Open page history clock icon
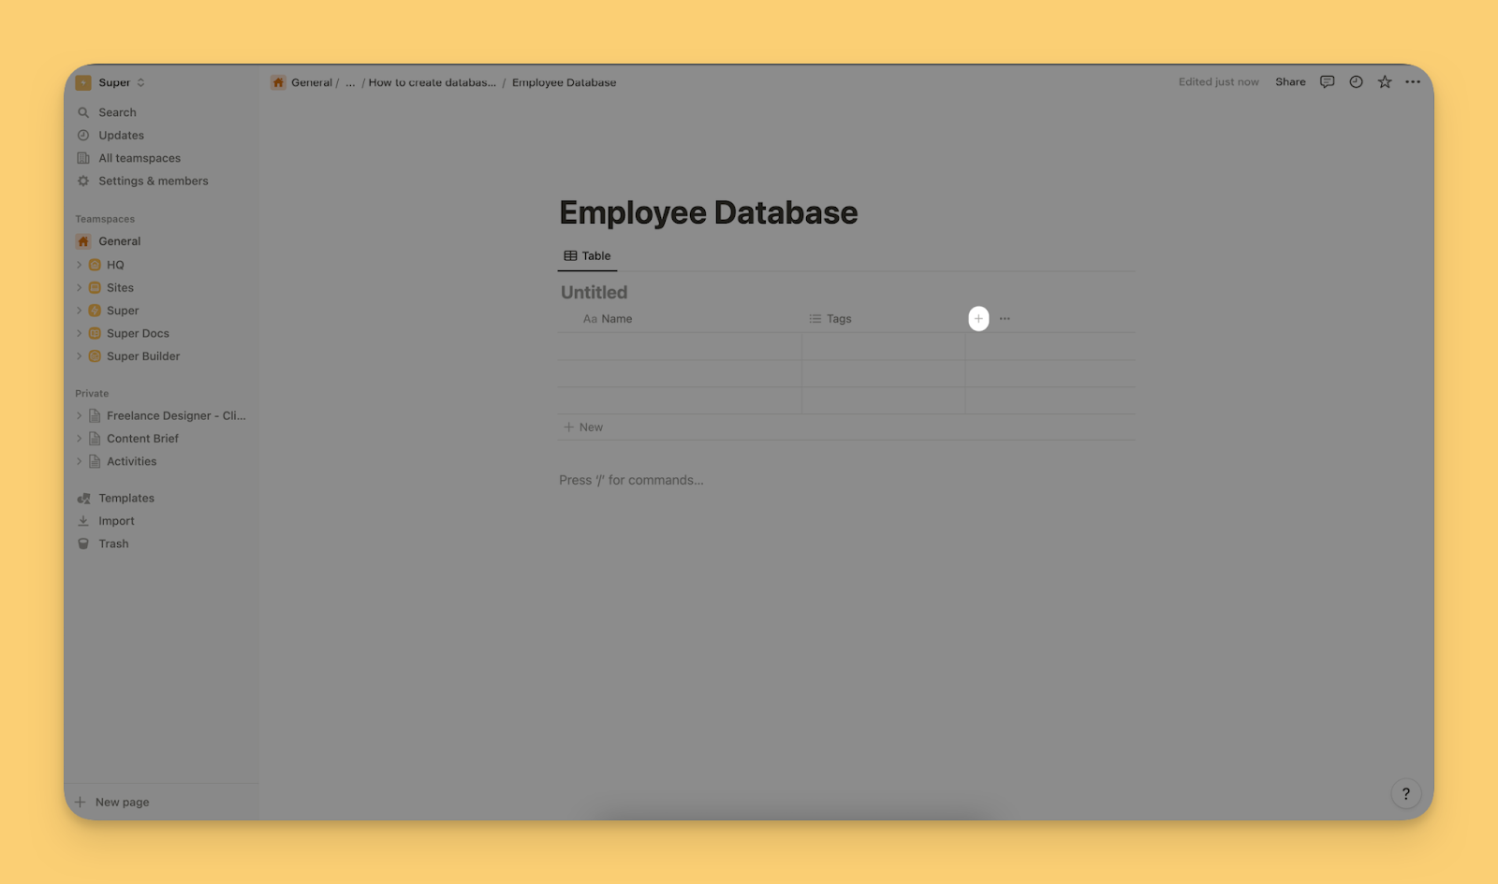1498x884 pixels. coord(1356,82)
